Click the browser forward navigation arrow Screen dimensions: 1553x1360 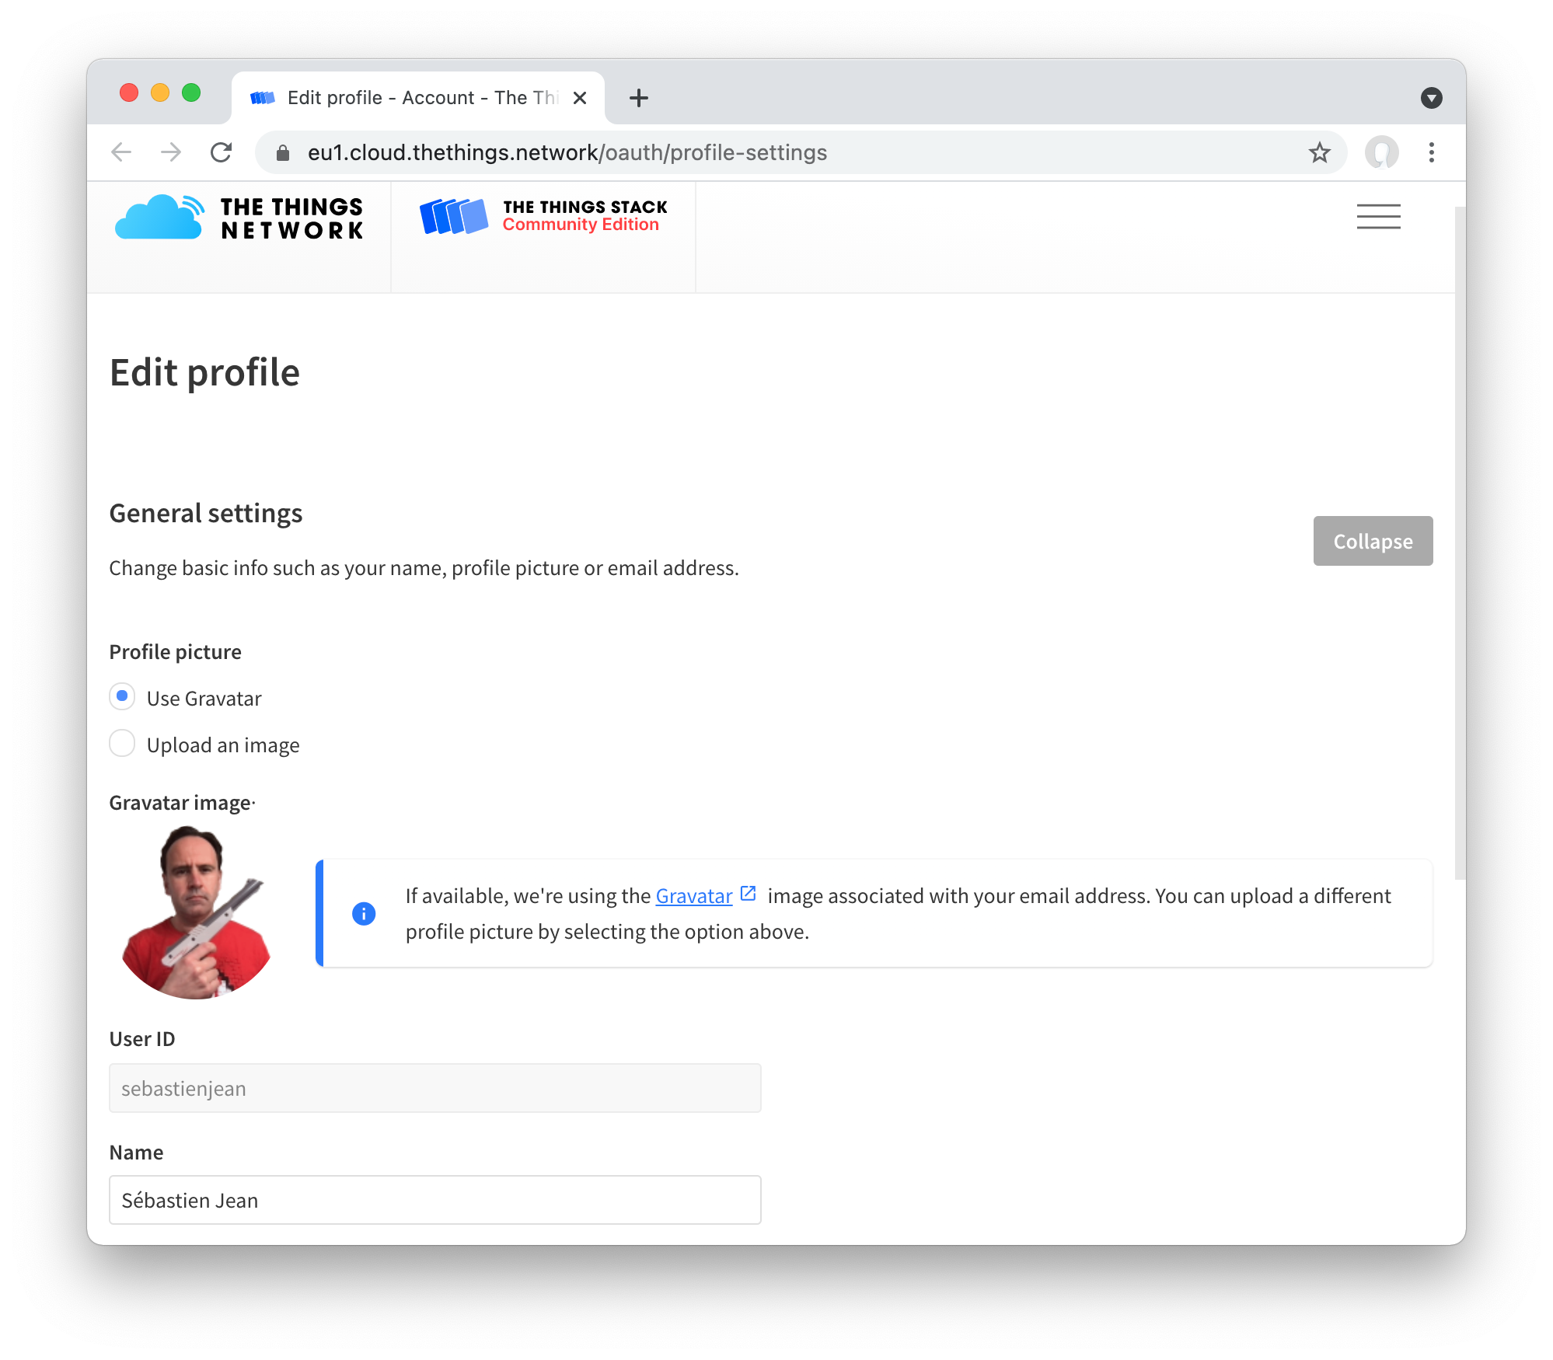tap(172, 152)
